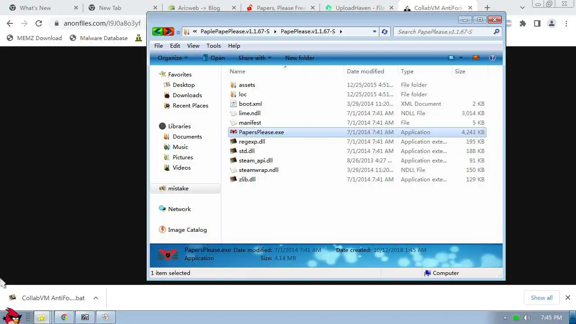Open the Chrome extensions puzzle icon
Screen dimensions: 576x324
[x=522, y=23]
